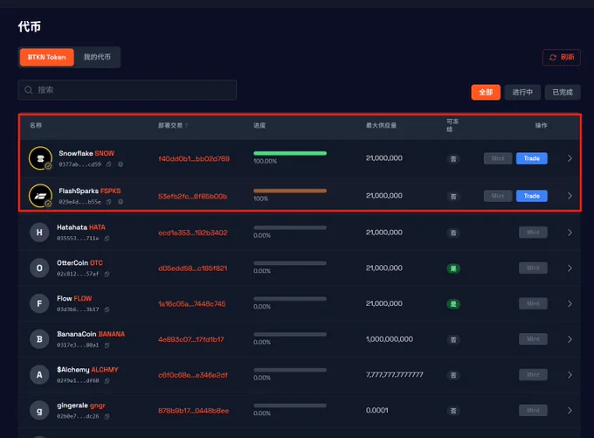Click the Snowflake SNOW token logo
The image size is (594, 438).
click(40, 158)
